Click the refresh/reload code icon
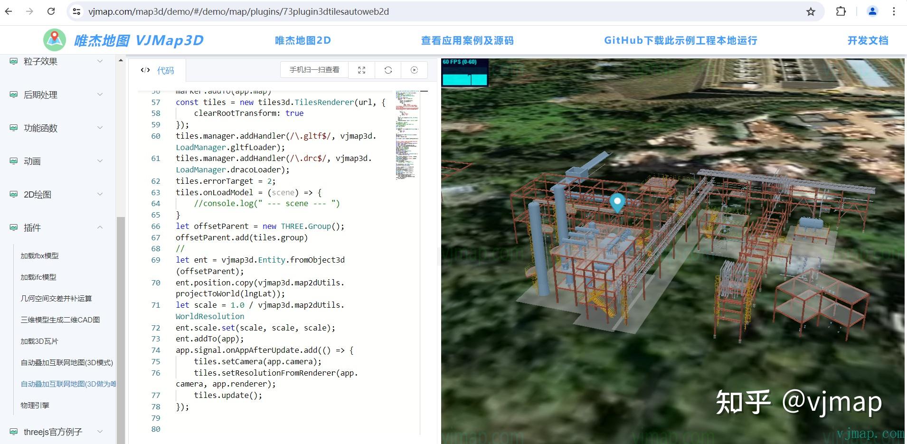This screenshot has width=907, height=444. click(x=388, y=70)
